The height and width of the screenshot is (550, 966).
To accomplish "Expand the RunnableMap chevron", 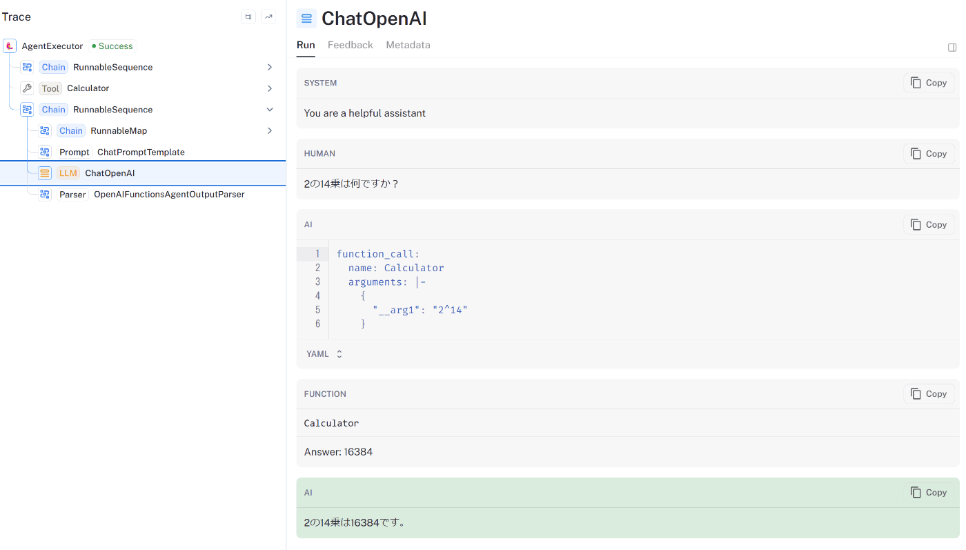I will point(270,130).
